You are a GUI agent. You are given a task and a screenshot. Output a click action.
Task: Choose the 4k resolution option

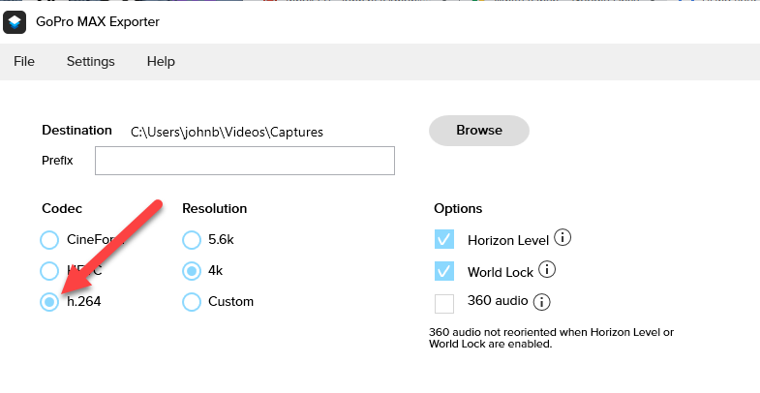192,271
